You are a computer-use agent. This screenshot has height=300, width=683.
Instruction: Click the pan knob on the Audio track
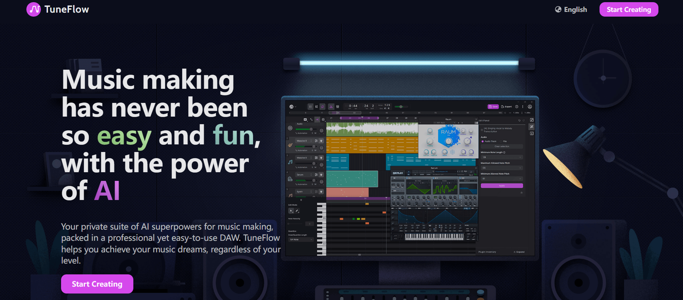coord(321,131)
